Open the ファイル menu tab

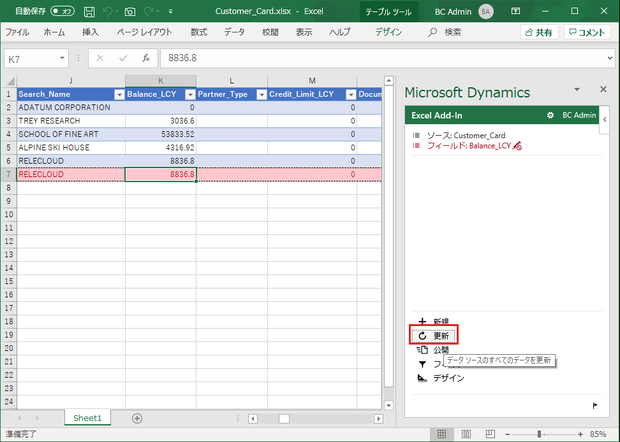coord(17,32)
